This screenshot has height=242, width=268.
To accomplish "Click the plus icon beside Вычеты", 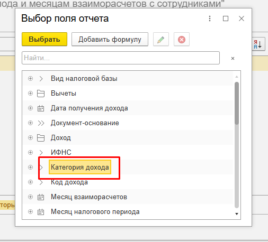I will tap(30, 93).
